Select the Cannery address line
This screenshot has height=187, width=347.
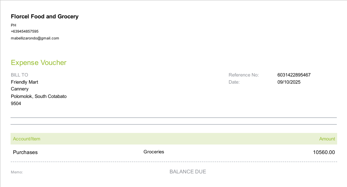tap(20, 89)
